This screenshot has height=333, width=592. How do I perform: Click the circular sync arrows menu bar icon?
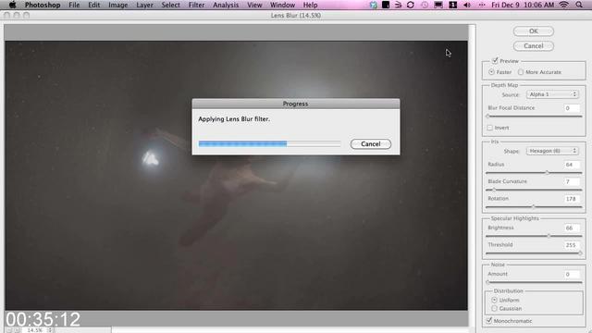pyautogui.click(x=411, y=5)
